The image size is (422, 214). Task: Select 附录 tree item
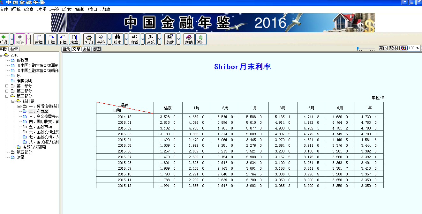20,157
